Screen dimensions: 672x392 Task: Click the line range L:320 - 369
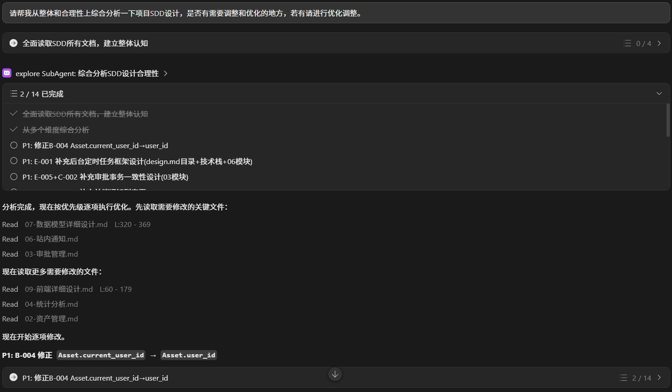pyautogui.click(x=132, y=224)
